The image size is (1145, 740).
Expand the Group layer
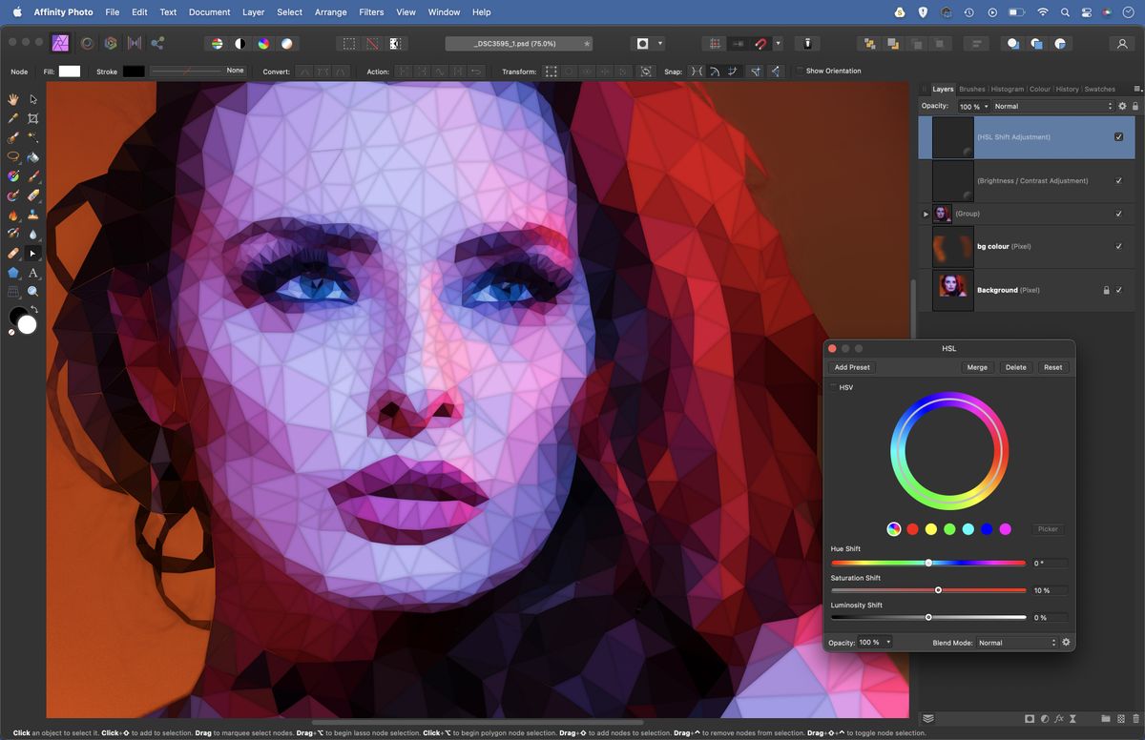click(925, 214)
